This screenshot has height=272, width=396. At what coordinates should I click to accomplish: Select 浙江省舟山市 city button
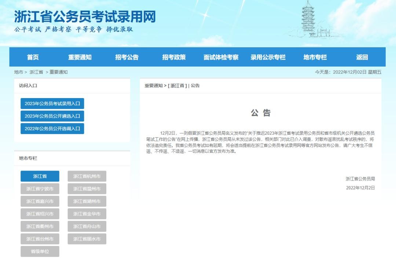pyautogui.click(x=87, y=226)
